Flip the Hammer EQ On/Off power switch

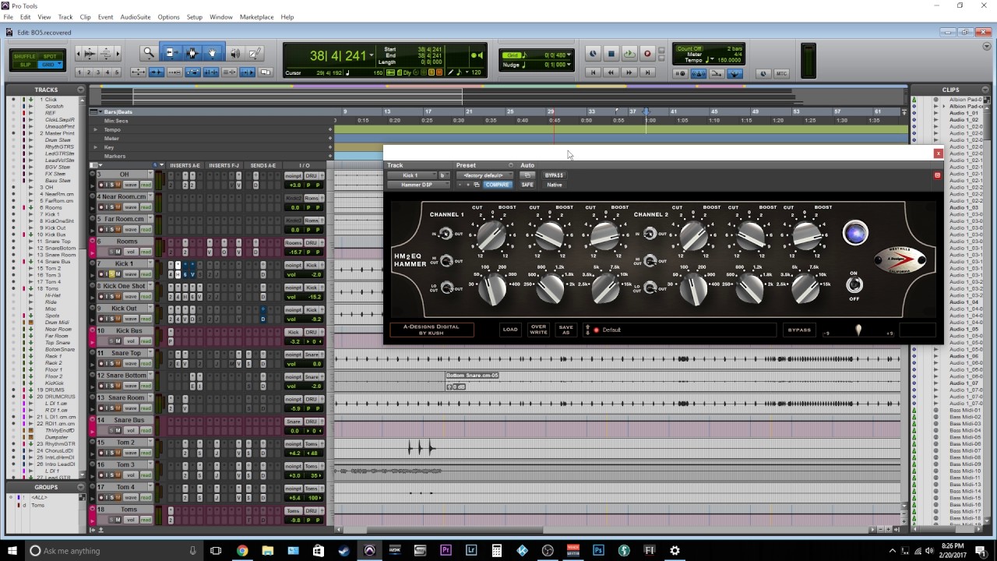(854, 285)
